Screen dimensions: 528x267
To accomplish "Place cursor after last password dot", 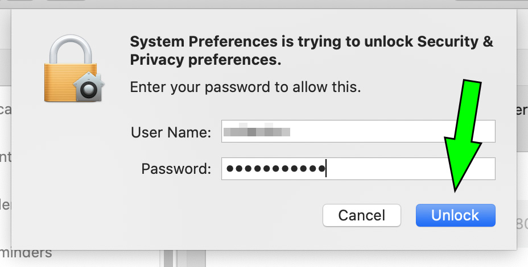I will click(x=326, y=169).
